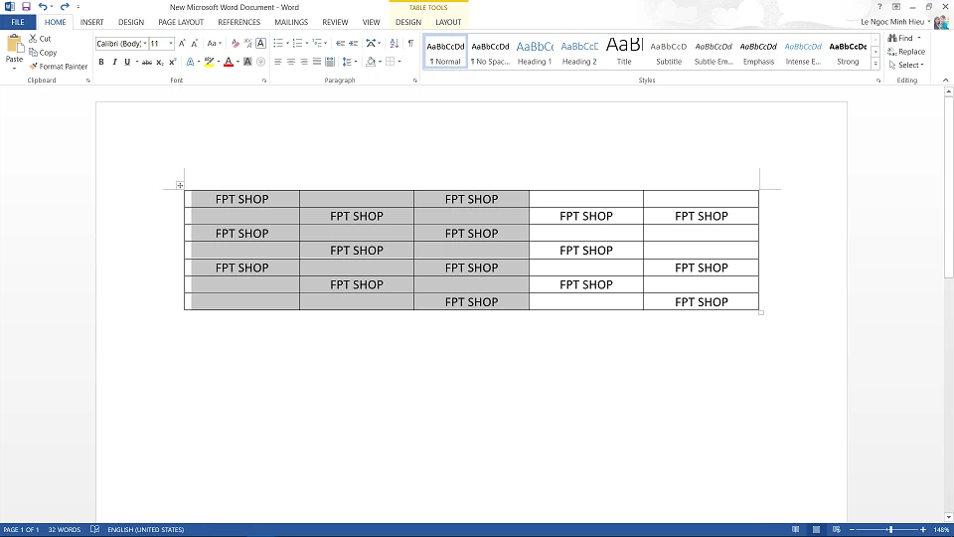Click the Show/Hide paragraph marks icon
Screen dimensions: 954x537
[x=410, y=43]
